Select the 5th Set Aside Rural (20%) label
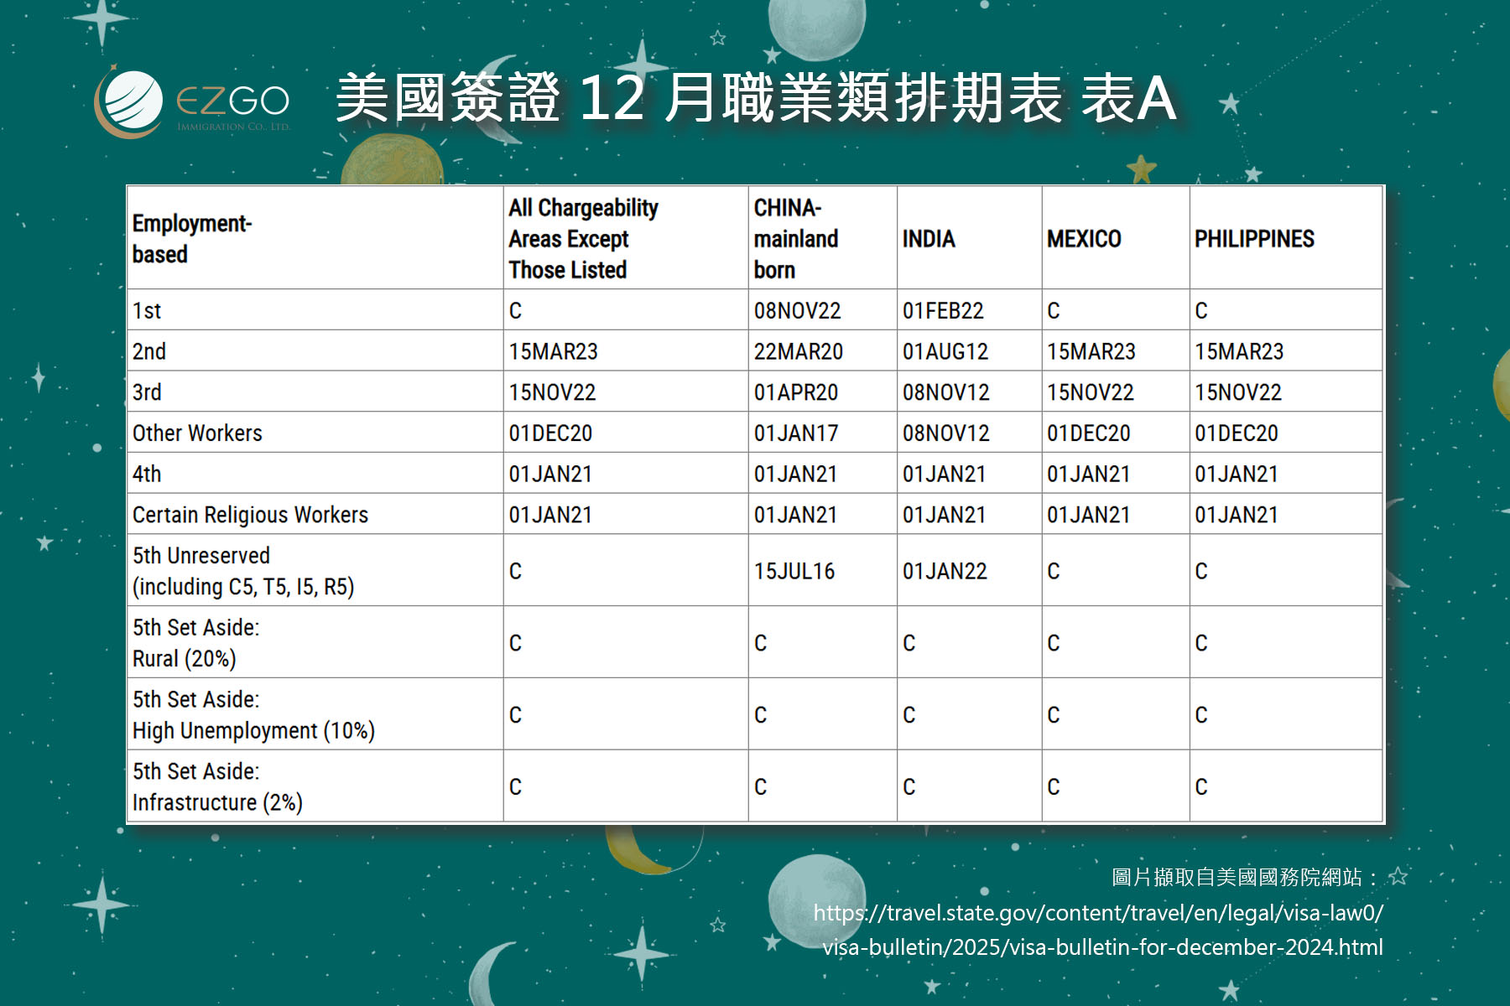The height and width of the screenshot is (1006, 1510). coord(195,643)
